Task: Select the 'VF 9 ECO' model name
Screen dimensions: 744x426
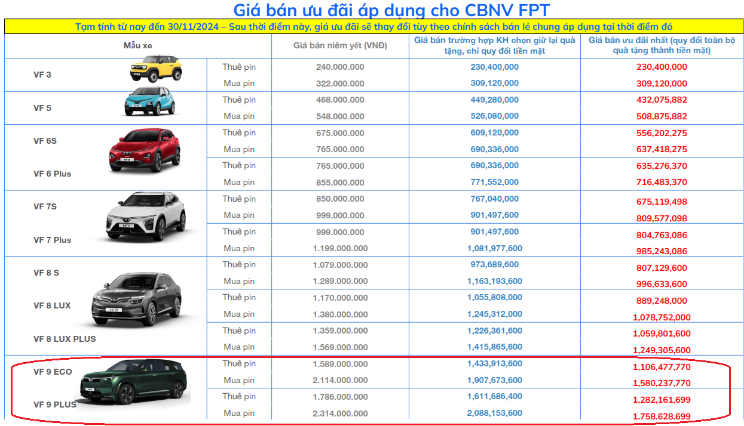Action: (x=53, y=372)
